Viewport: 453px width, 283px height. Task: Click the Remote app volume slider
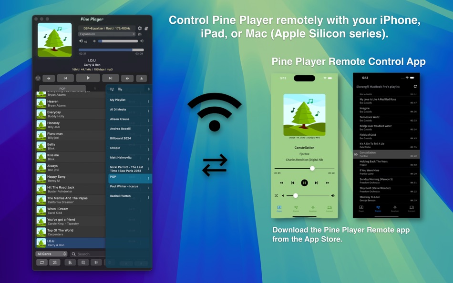coord(308,196)
